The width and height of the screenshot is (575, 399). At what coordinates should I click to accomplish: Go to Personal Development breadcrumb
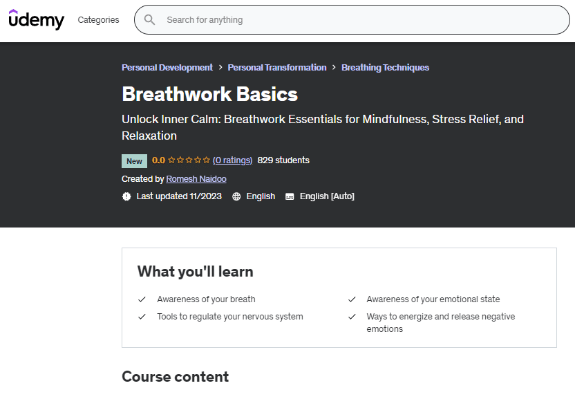pos(167,68)
